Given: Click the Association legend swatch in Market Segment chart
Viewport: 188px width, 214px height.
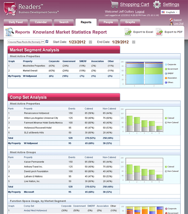Looking at the screenshot, I should click(x=166, y=78).
